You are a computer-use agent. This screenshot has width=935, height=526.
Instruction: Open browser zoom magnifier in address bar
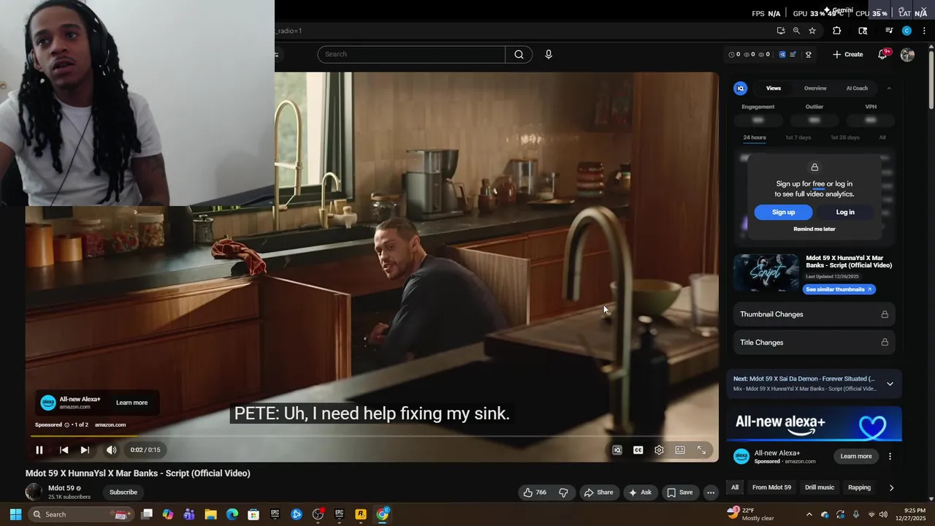tap(796, 31)
